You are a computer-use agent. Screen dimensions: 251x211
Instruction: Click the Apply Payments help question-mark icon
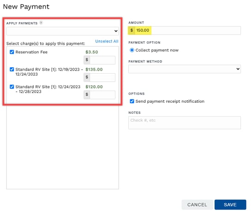coord(41,23)
